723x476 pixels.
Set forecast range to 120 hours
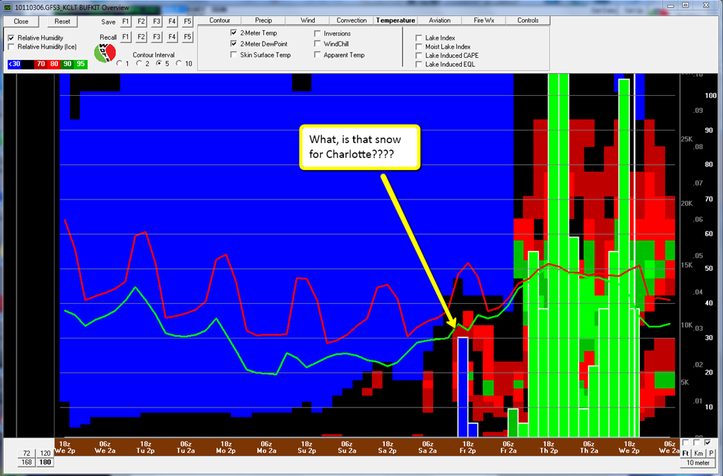pos(44,453)
